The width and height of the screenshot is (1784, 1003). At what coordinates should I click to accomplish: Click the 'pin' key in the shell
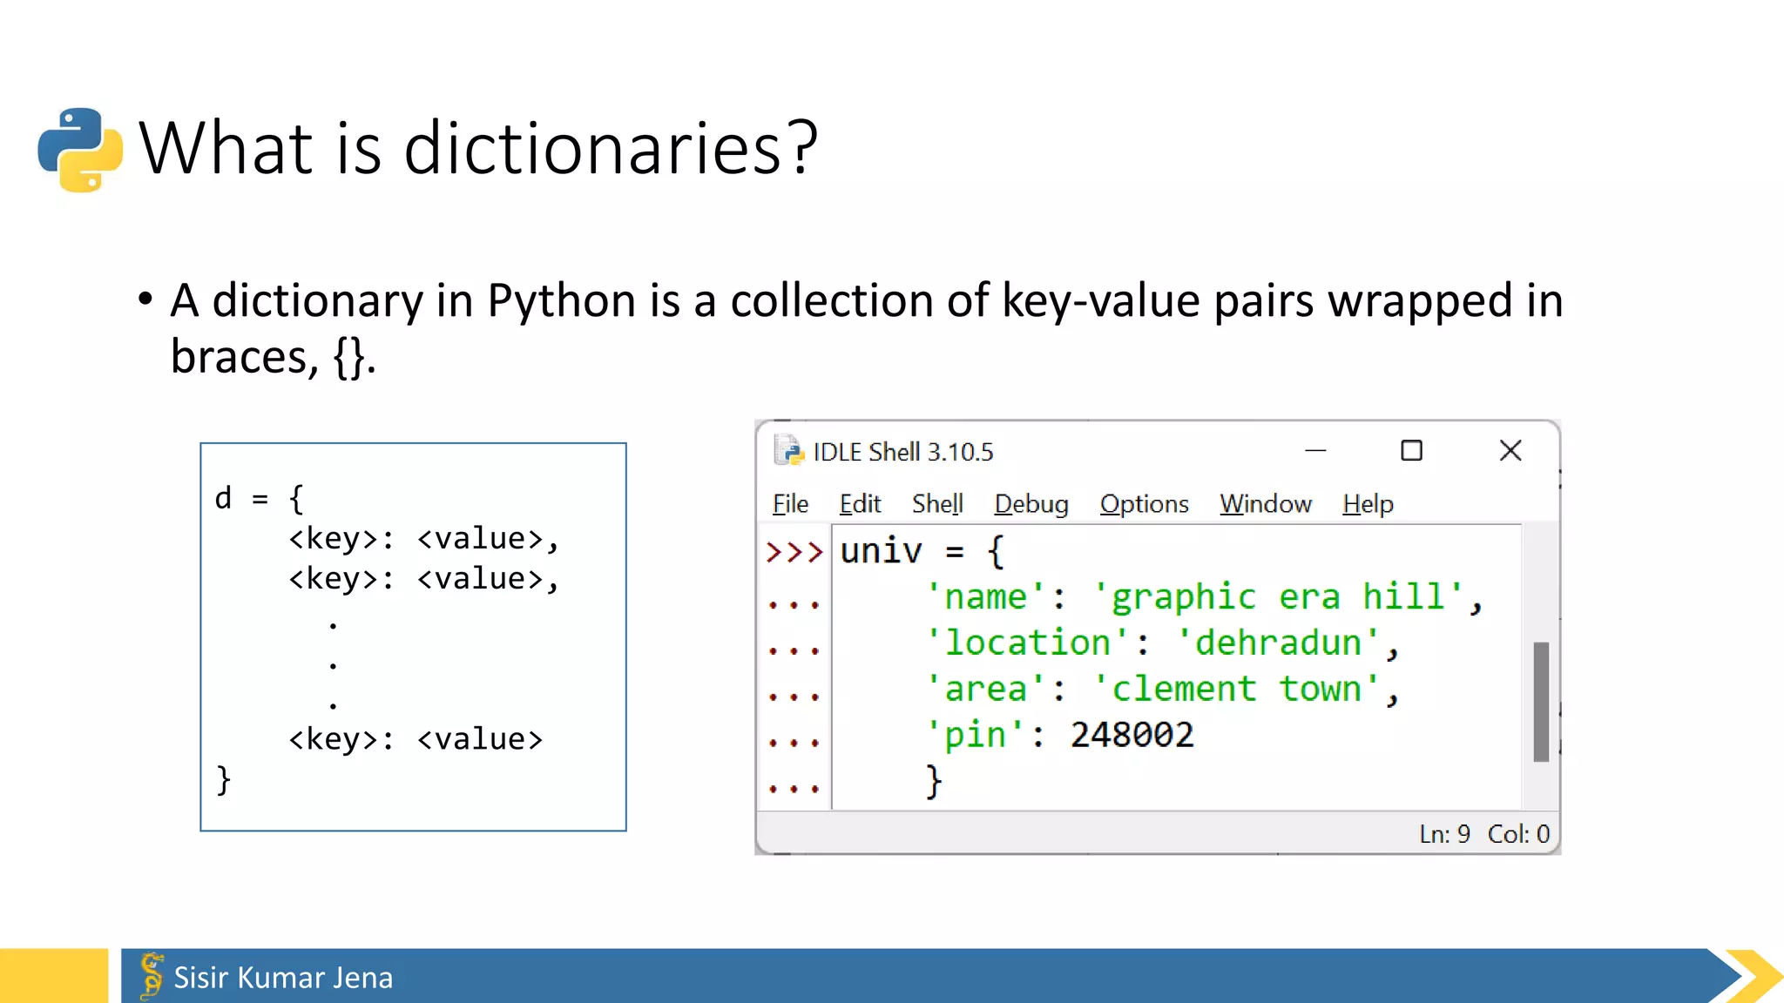975,735
